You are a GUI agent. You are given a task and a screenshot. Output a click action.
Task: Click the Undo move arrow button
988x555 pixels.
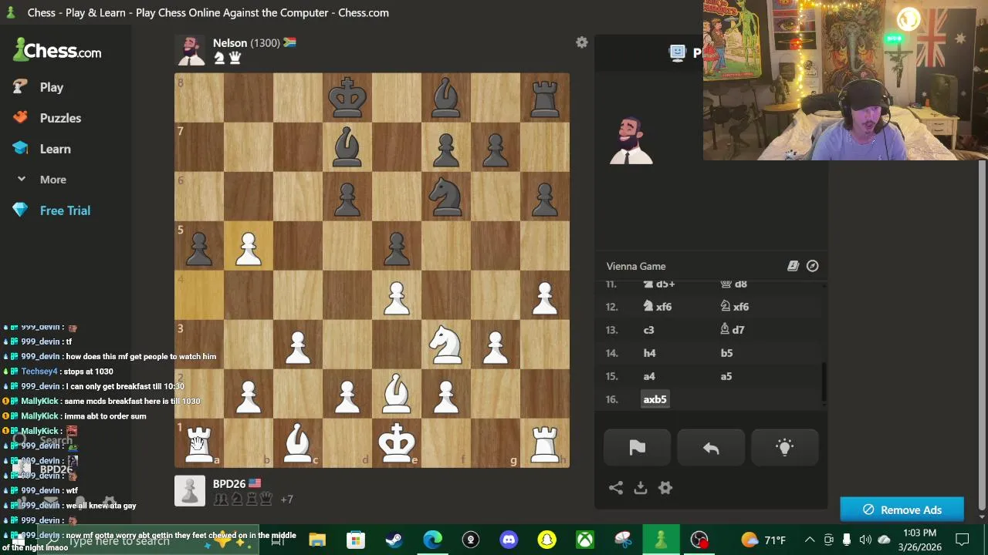click(711, 448)
